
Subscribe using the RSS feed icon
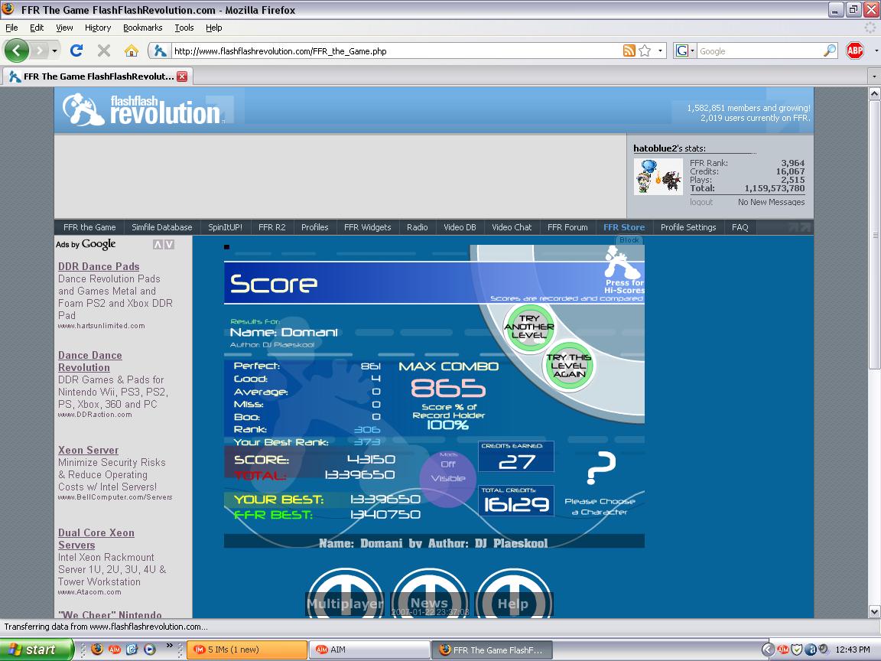coord(629,50)
